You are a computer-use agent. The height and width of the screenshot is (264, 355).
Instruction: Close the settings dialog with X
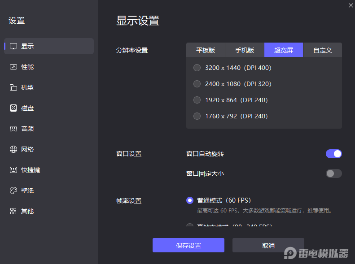point(351,5)
